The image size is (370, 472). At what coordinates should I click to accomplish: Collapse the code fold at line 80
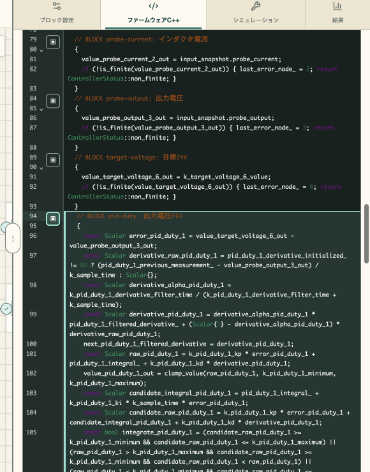41,50
